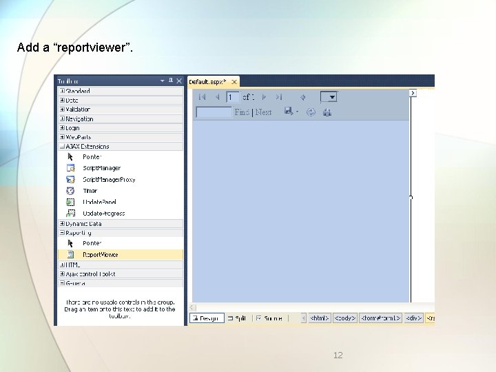Open the Toolbox window position dropdown
Image resolution: width=496 pixels, height=372 pixels.
(163, 81)
